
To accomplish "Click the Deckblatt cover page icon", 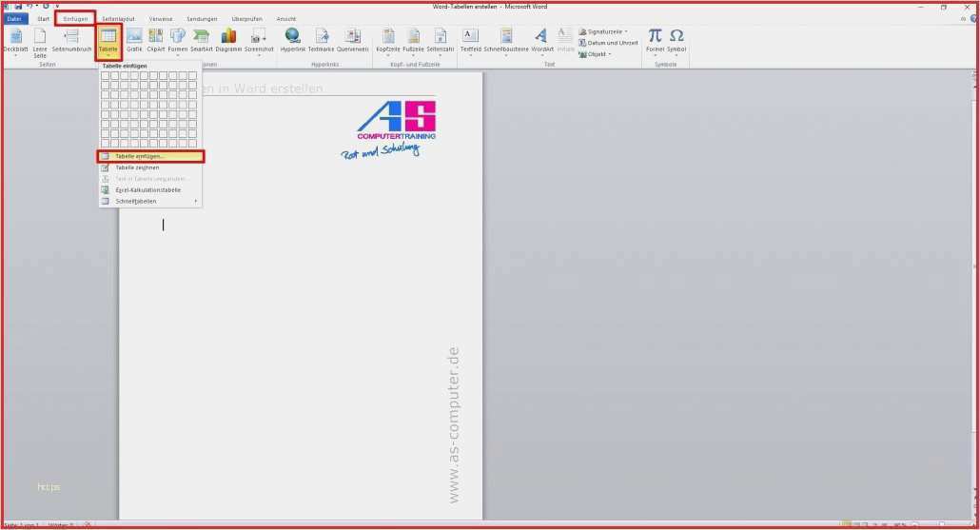I will coord(15,39).
